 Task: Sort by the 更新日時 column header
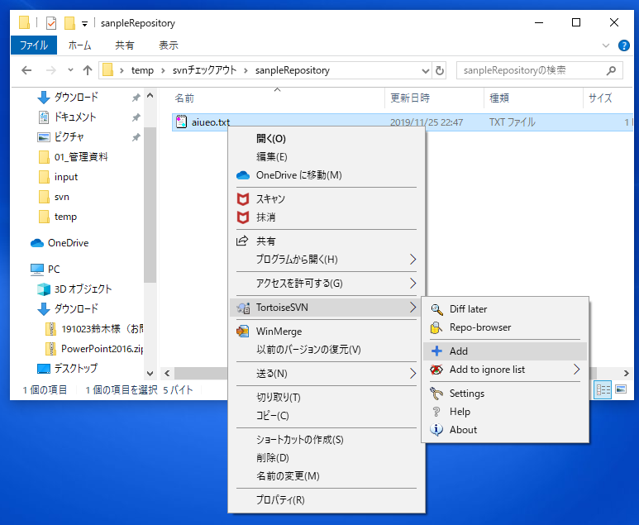[x=410, y=98]
